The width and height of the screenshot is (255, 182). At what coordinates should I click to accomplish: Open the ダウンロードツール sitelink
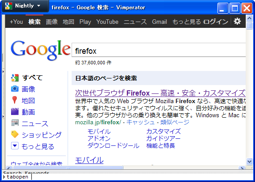(113, 145)
